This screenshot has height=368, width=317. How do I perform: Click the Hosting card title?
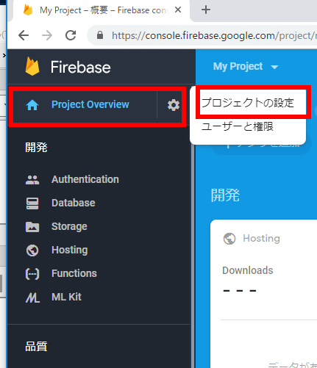tap(261, 239)
